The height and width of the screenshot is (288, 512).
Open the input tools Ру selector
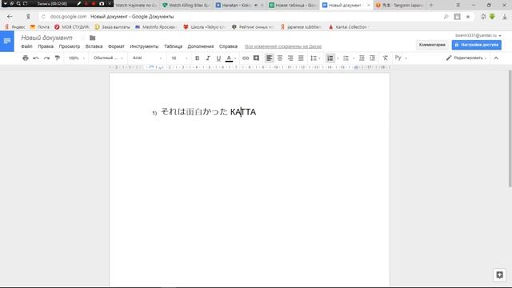pyautogui.click(x=398, y=58)
